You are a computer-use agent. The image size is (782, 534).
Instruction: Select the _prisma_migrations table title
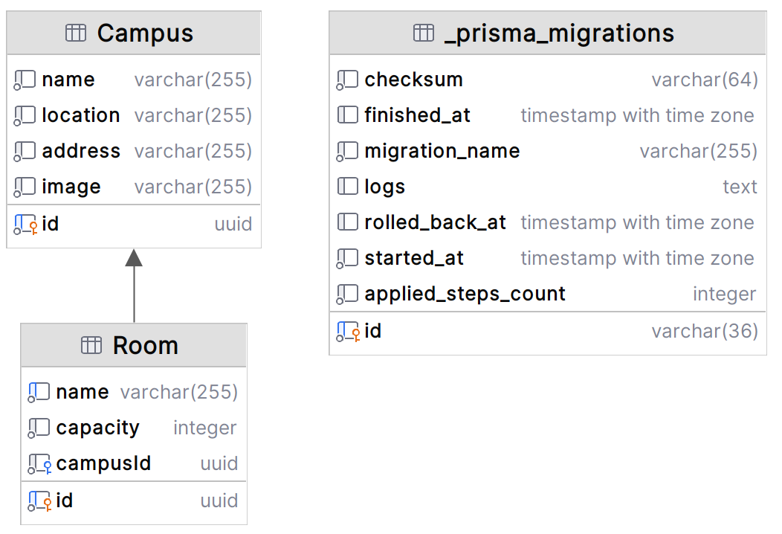click(x=559, y=33)
